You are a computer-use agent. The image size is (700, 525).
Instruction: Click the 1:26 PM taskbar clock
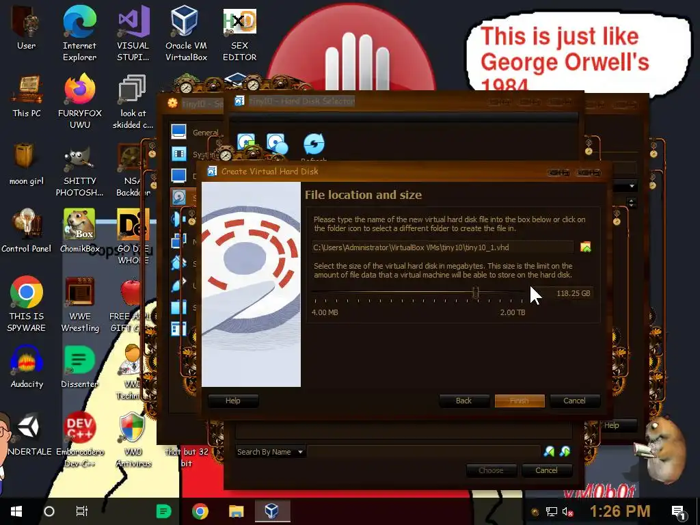point(620,511)
